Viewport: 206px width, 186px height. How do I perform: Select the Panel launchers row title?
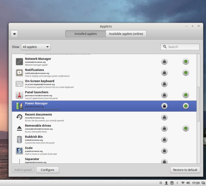coord(37,92)
